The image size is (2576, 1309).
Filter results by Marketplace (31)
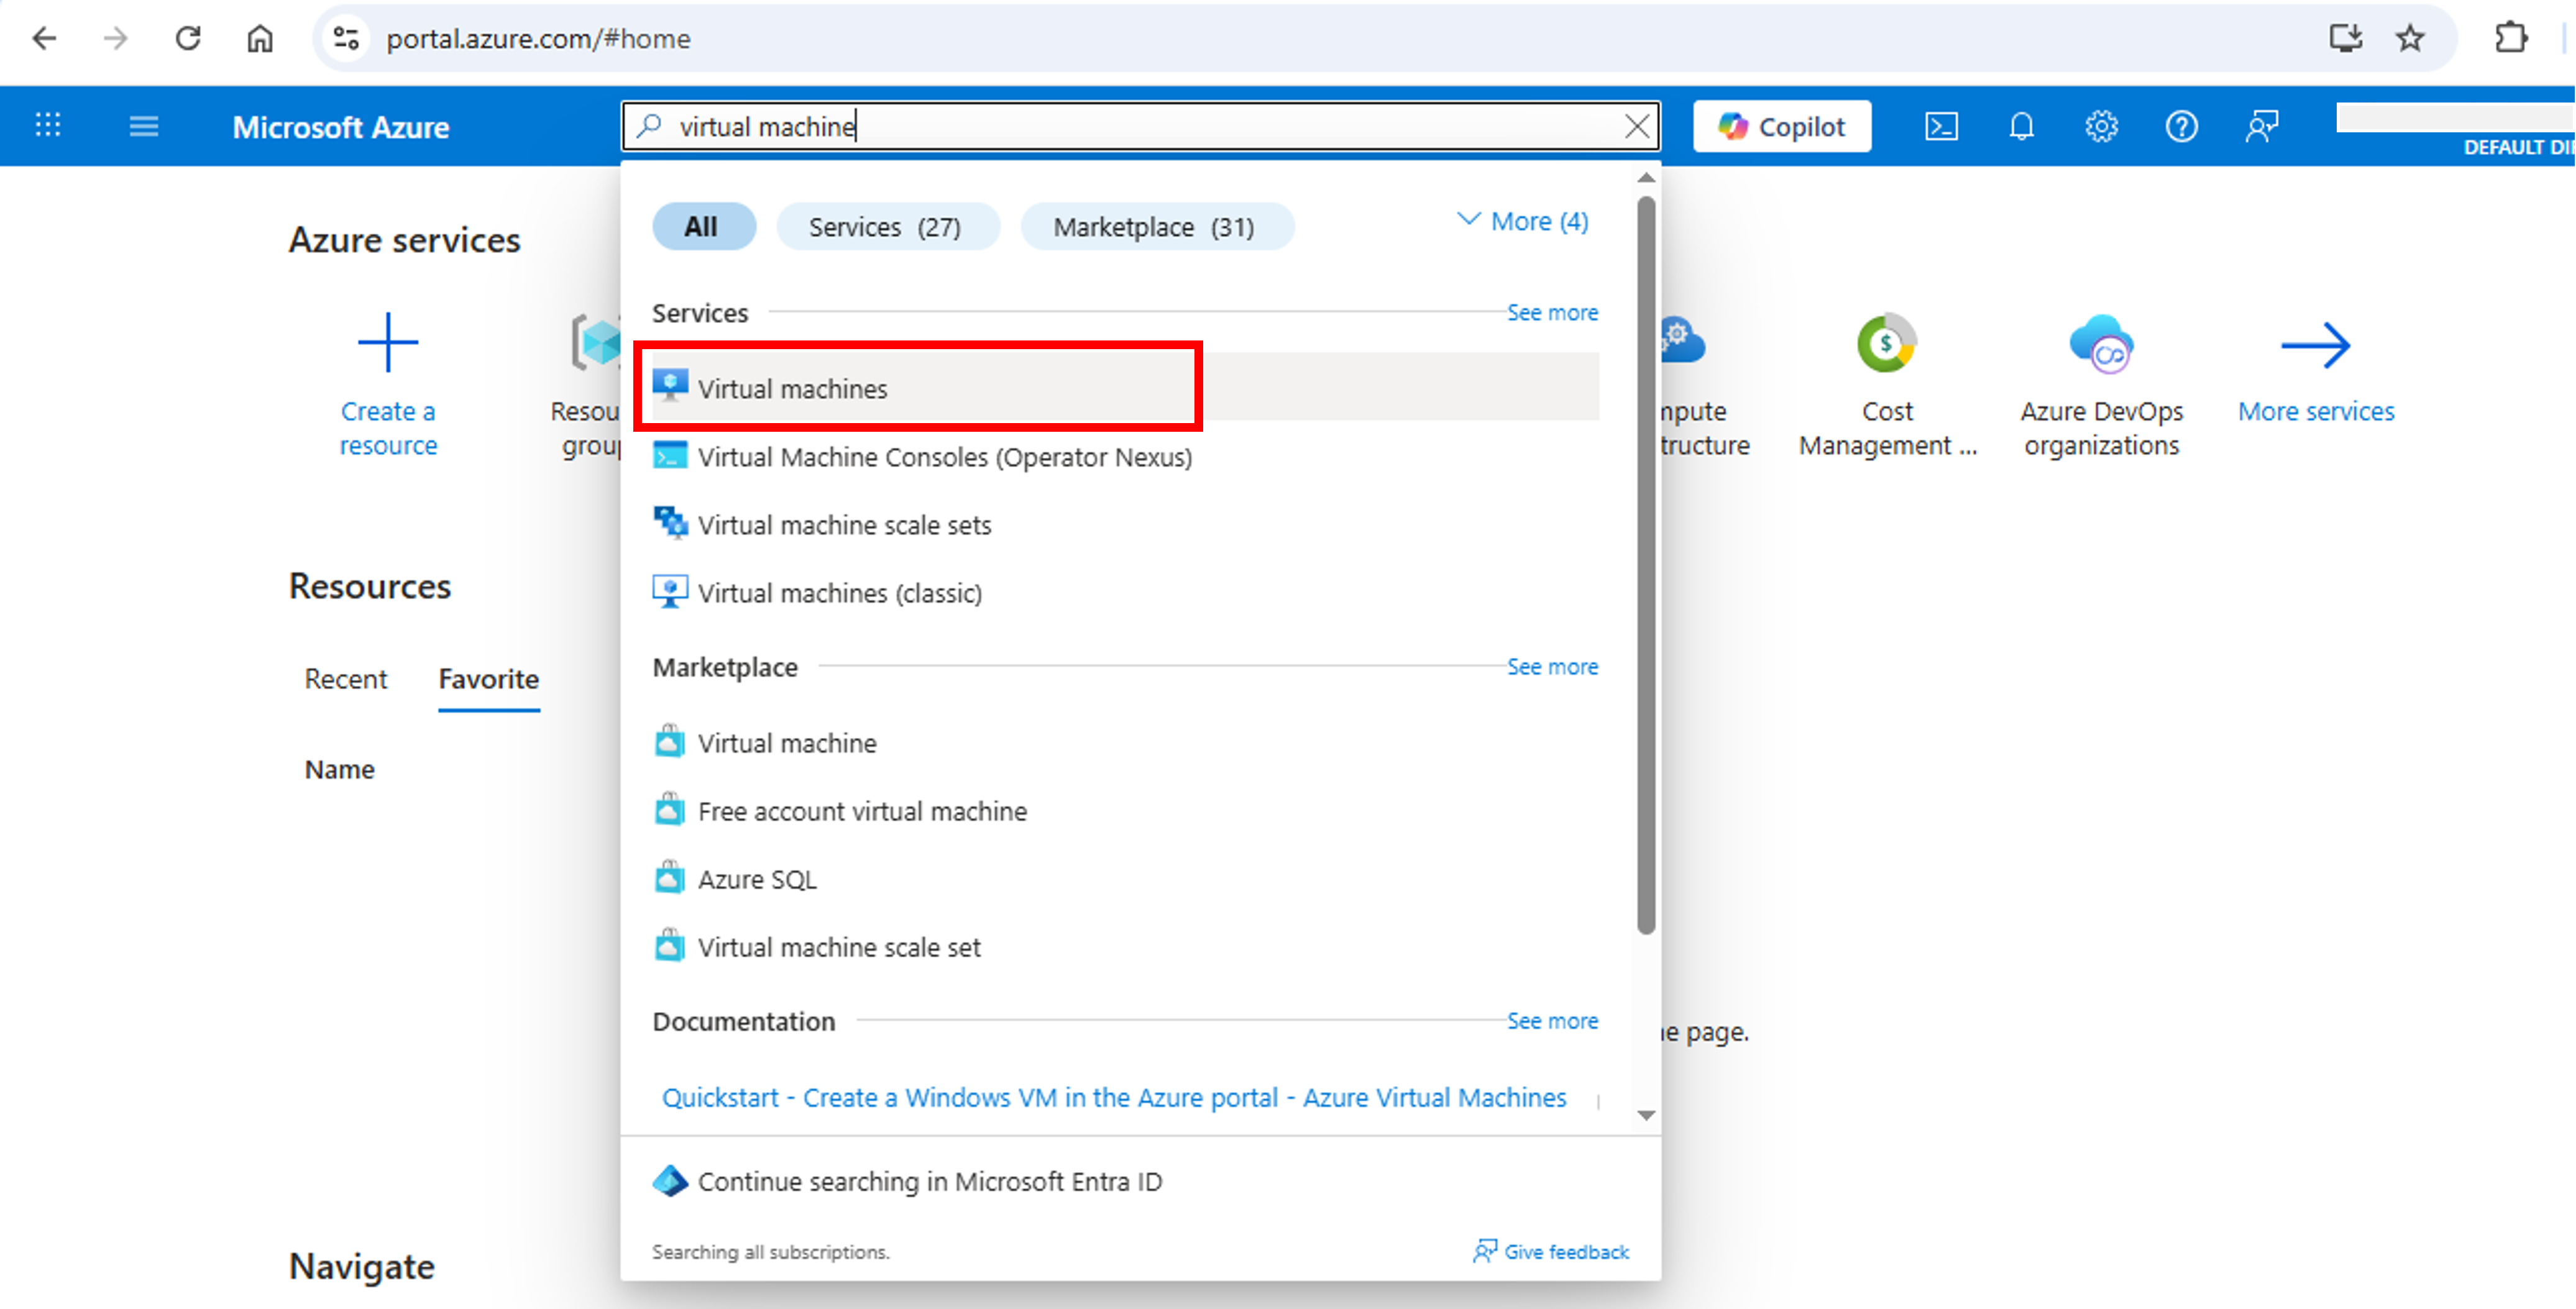(1157, 226)
